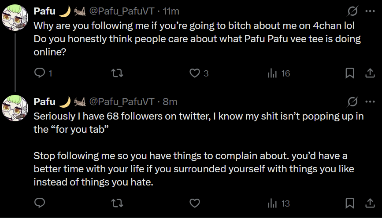Like the second tweet about followers

[x=195, y=203]
